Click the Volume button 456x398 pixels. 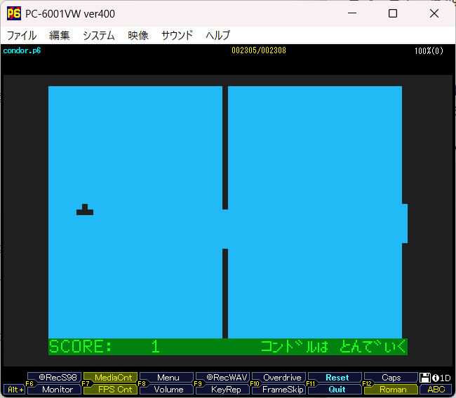167,390
